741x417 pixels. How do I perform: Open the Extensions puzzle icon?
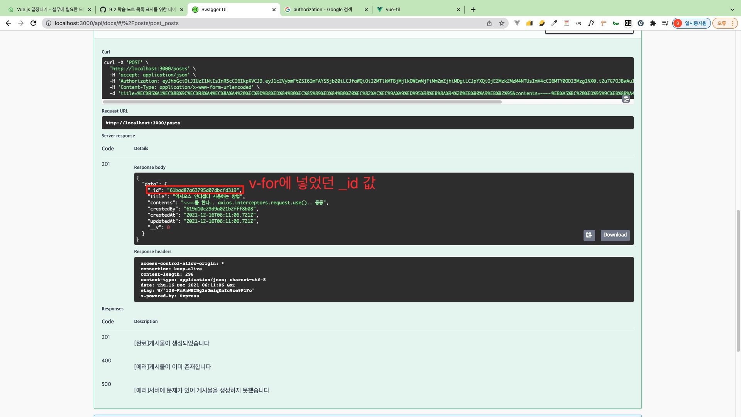tap(653, 23)
